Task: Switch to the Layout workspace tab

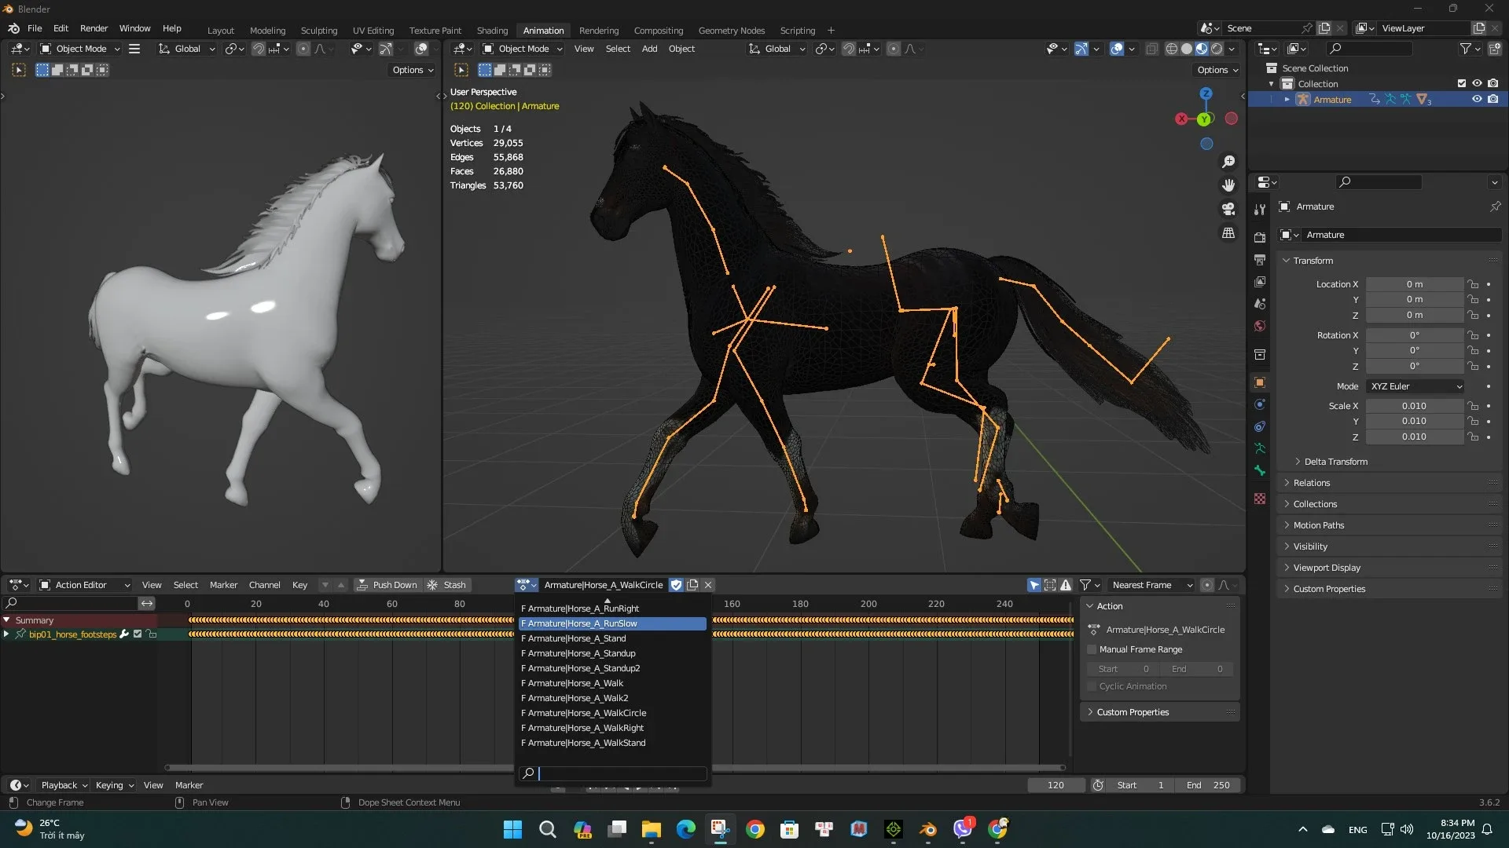Action: click(x=221, y=31)
